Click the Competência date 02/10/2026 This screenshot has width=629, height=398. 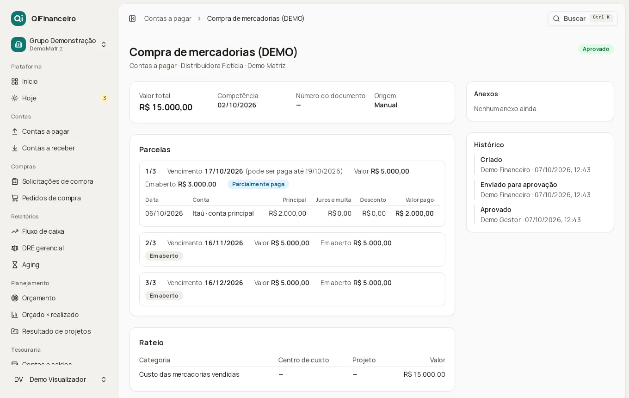[237, 105]
